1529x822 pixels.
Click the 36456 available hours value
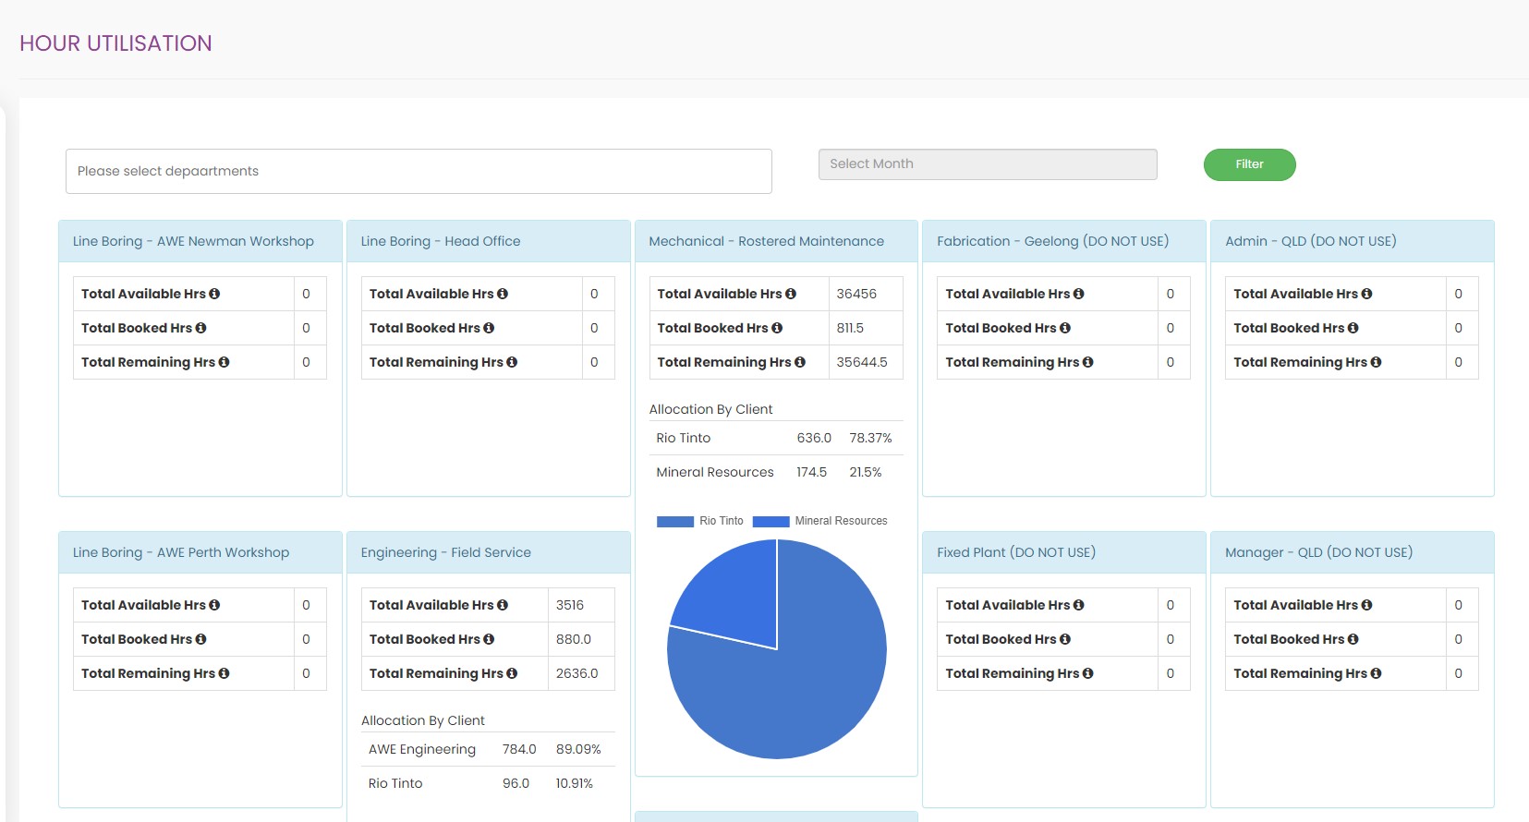pos(856,294)
